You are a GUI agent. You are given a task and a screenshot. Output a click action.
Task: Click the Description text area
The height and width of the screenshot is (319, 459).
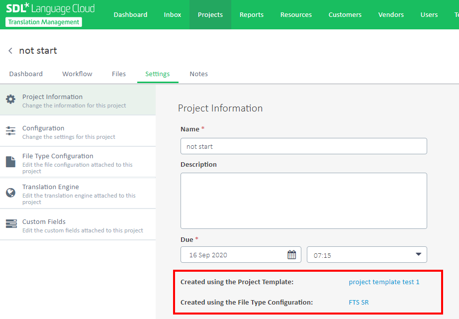point(303,201)
